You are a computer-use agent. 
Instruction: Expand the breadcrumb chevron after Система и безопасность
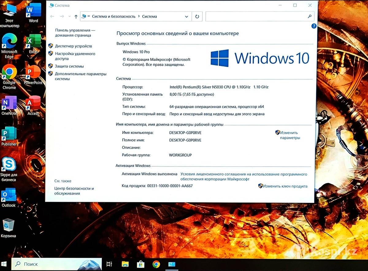point(139,17)
